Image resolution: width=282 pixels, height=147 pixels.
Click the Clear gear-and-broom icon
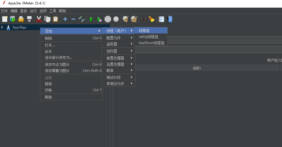pyautogui.click(x=125, y=19)
